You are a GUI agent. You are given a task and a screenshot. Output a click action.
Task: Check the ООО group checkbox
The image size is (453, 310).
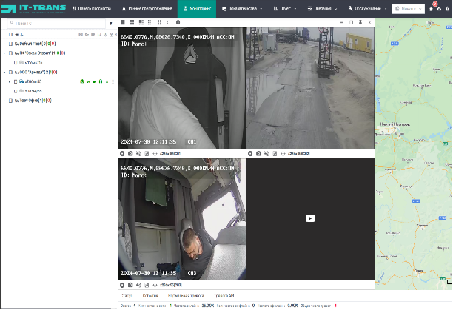tap(10, 73)
